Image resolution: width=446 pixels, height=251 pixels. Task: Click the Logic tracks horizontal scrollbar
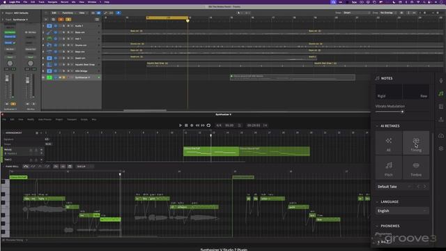click(145, 110)
